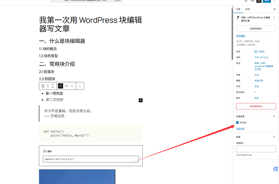
Task: Click italic list item 第二项内容
Action: click(x=55, y=99)
